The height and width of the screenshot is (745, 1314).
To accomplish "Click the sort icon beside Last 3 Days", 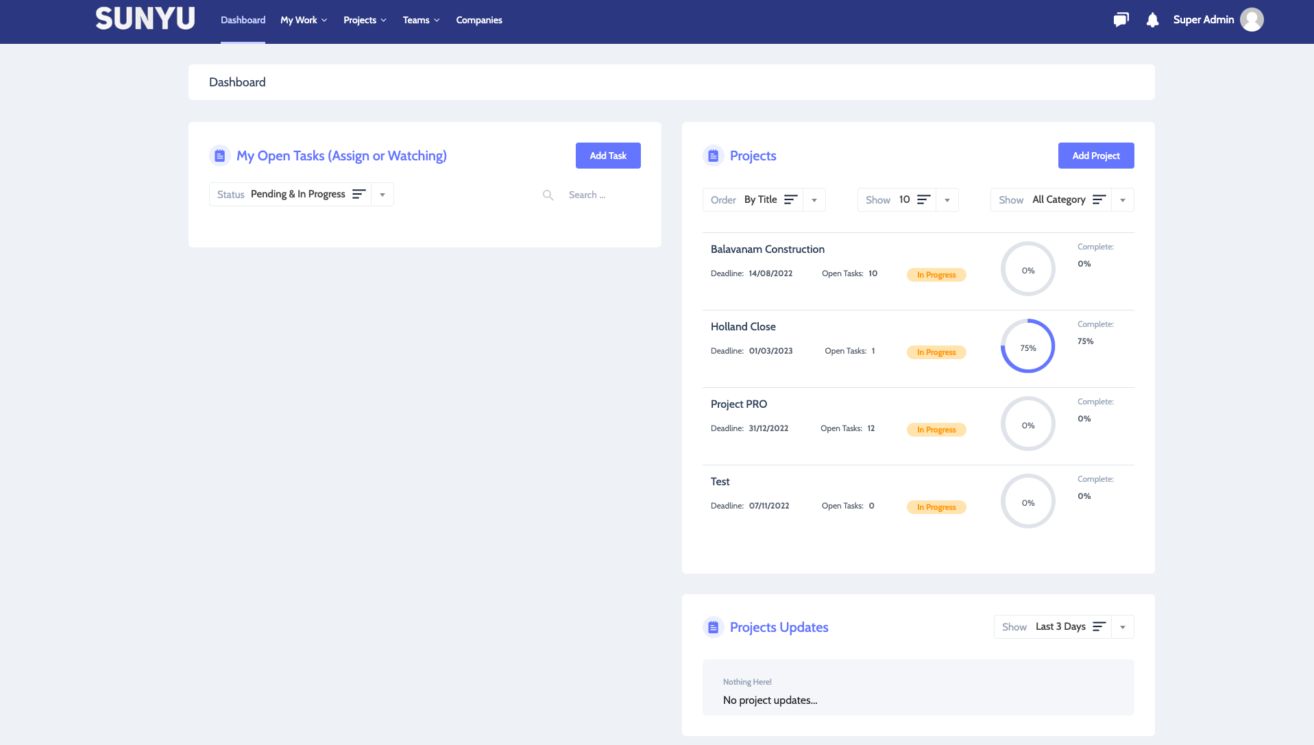I will pyautogui.click(x=1099, y=626).
